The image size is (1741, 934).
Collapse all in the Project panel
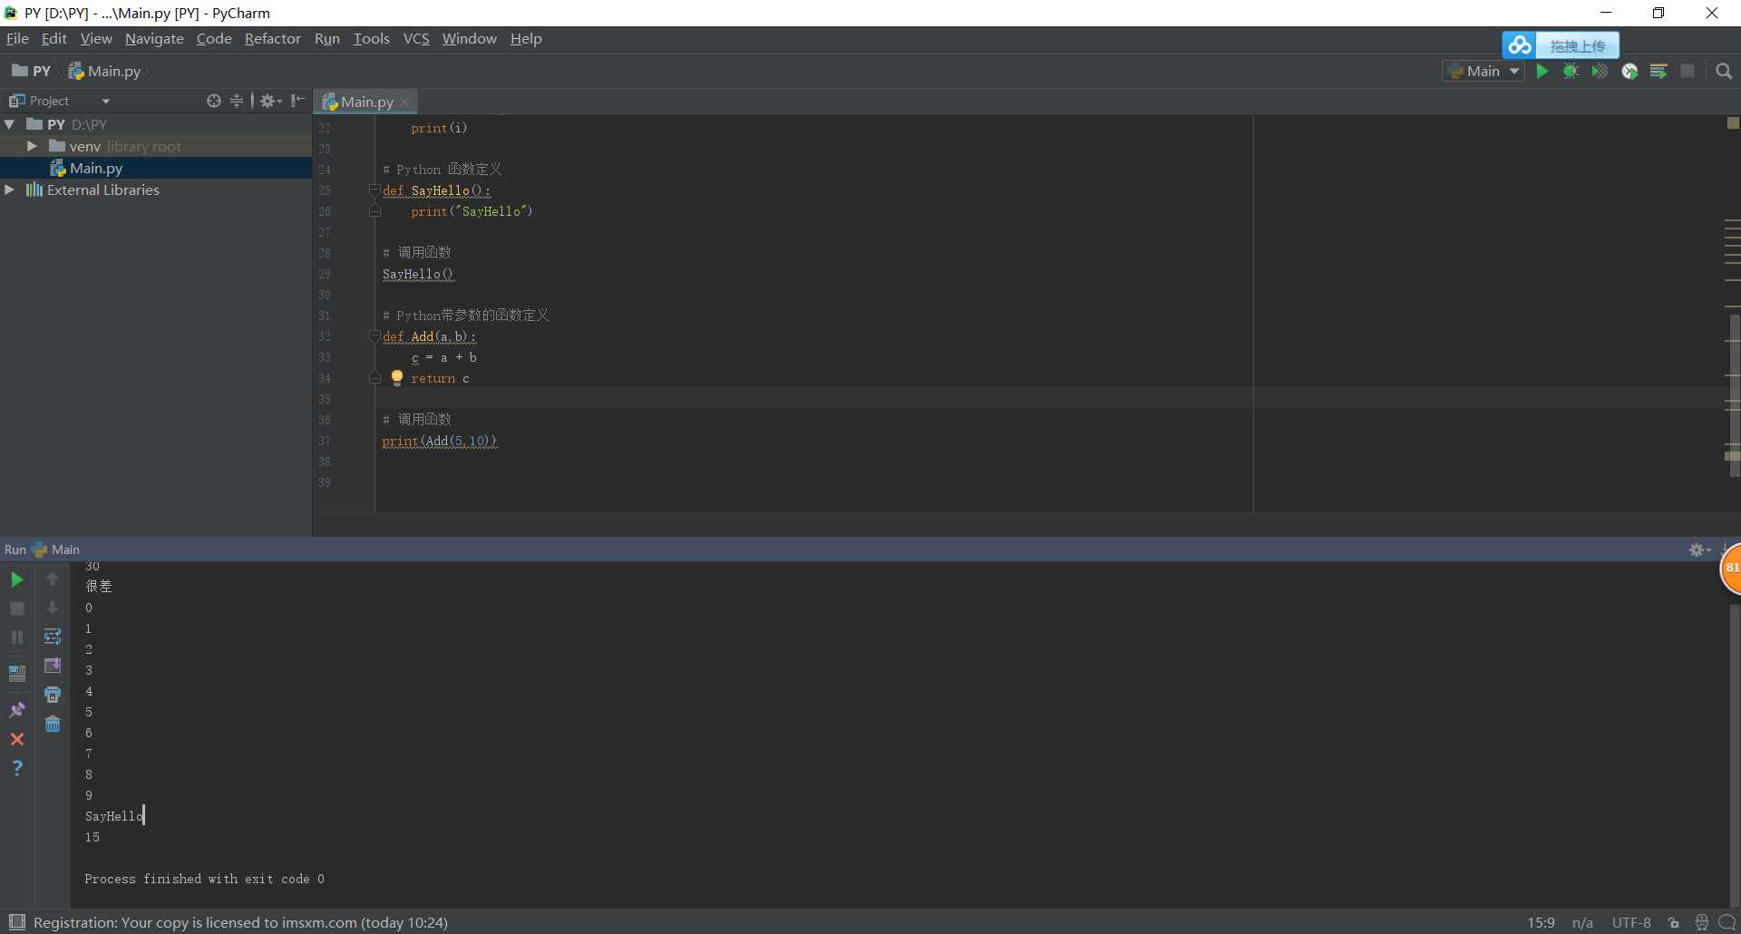coord(237,101)
